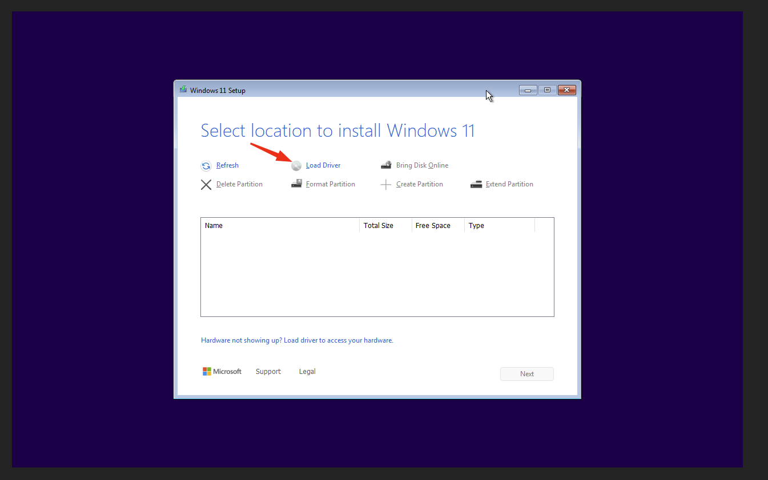The height and width of the screenshot is (480, 768).
Task: Click the Next button
Action: [526, 373]
